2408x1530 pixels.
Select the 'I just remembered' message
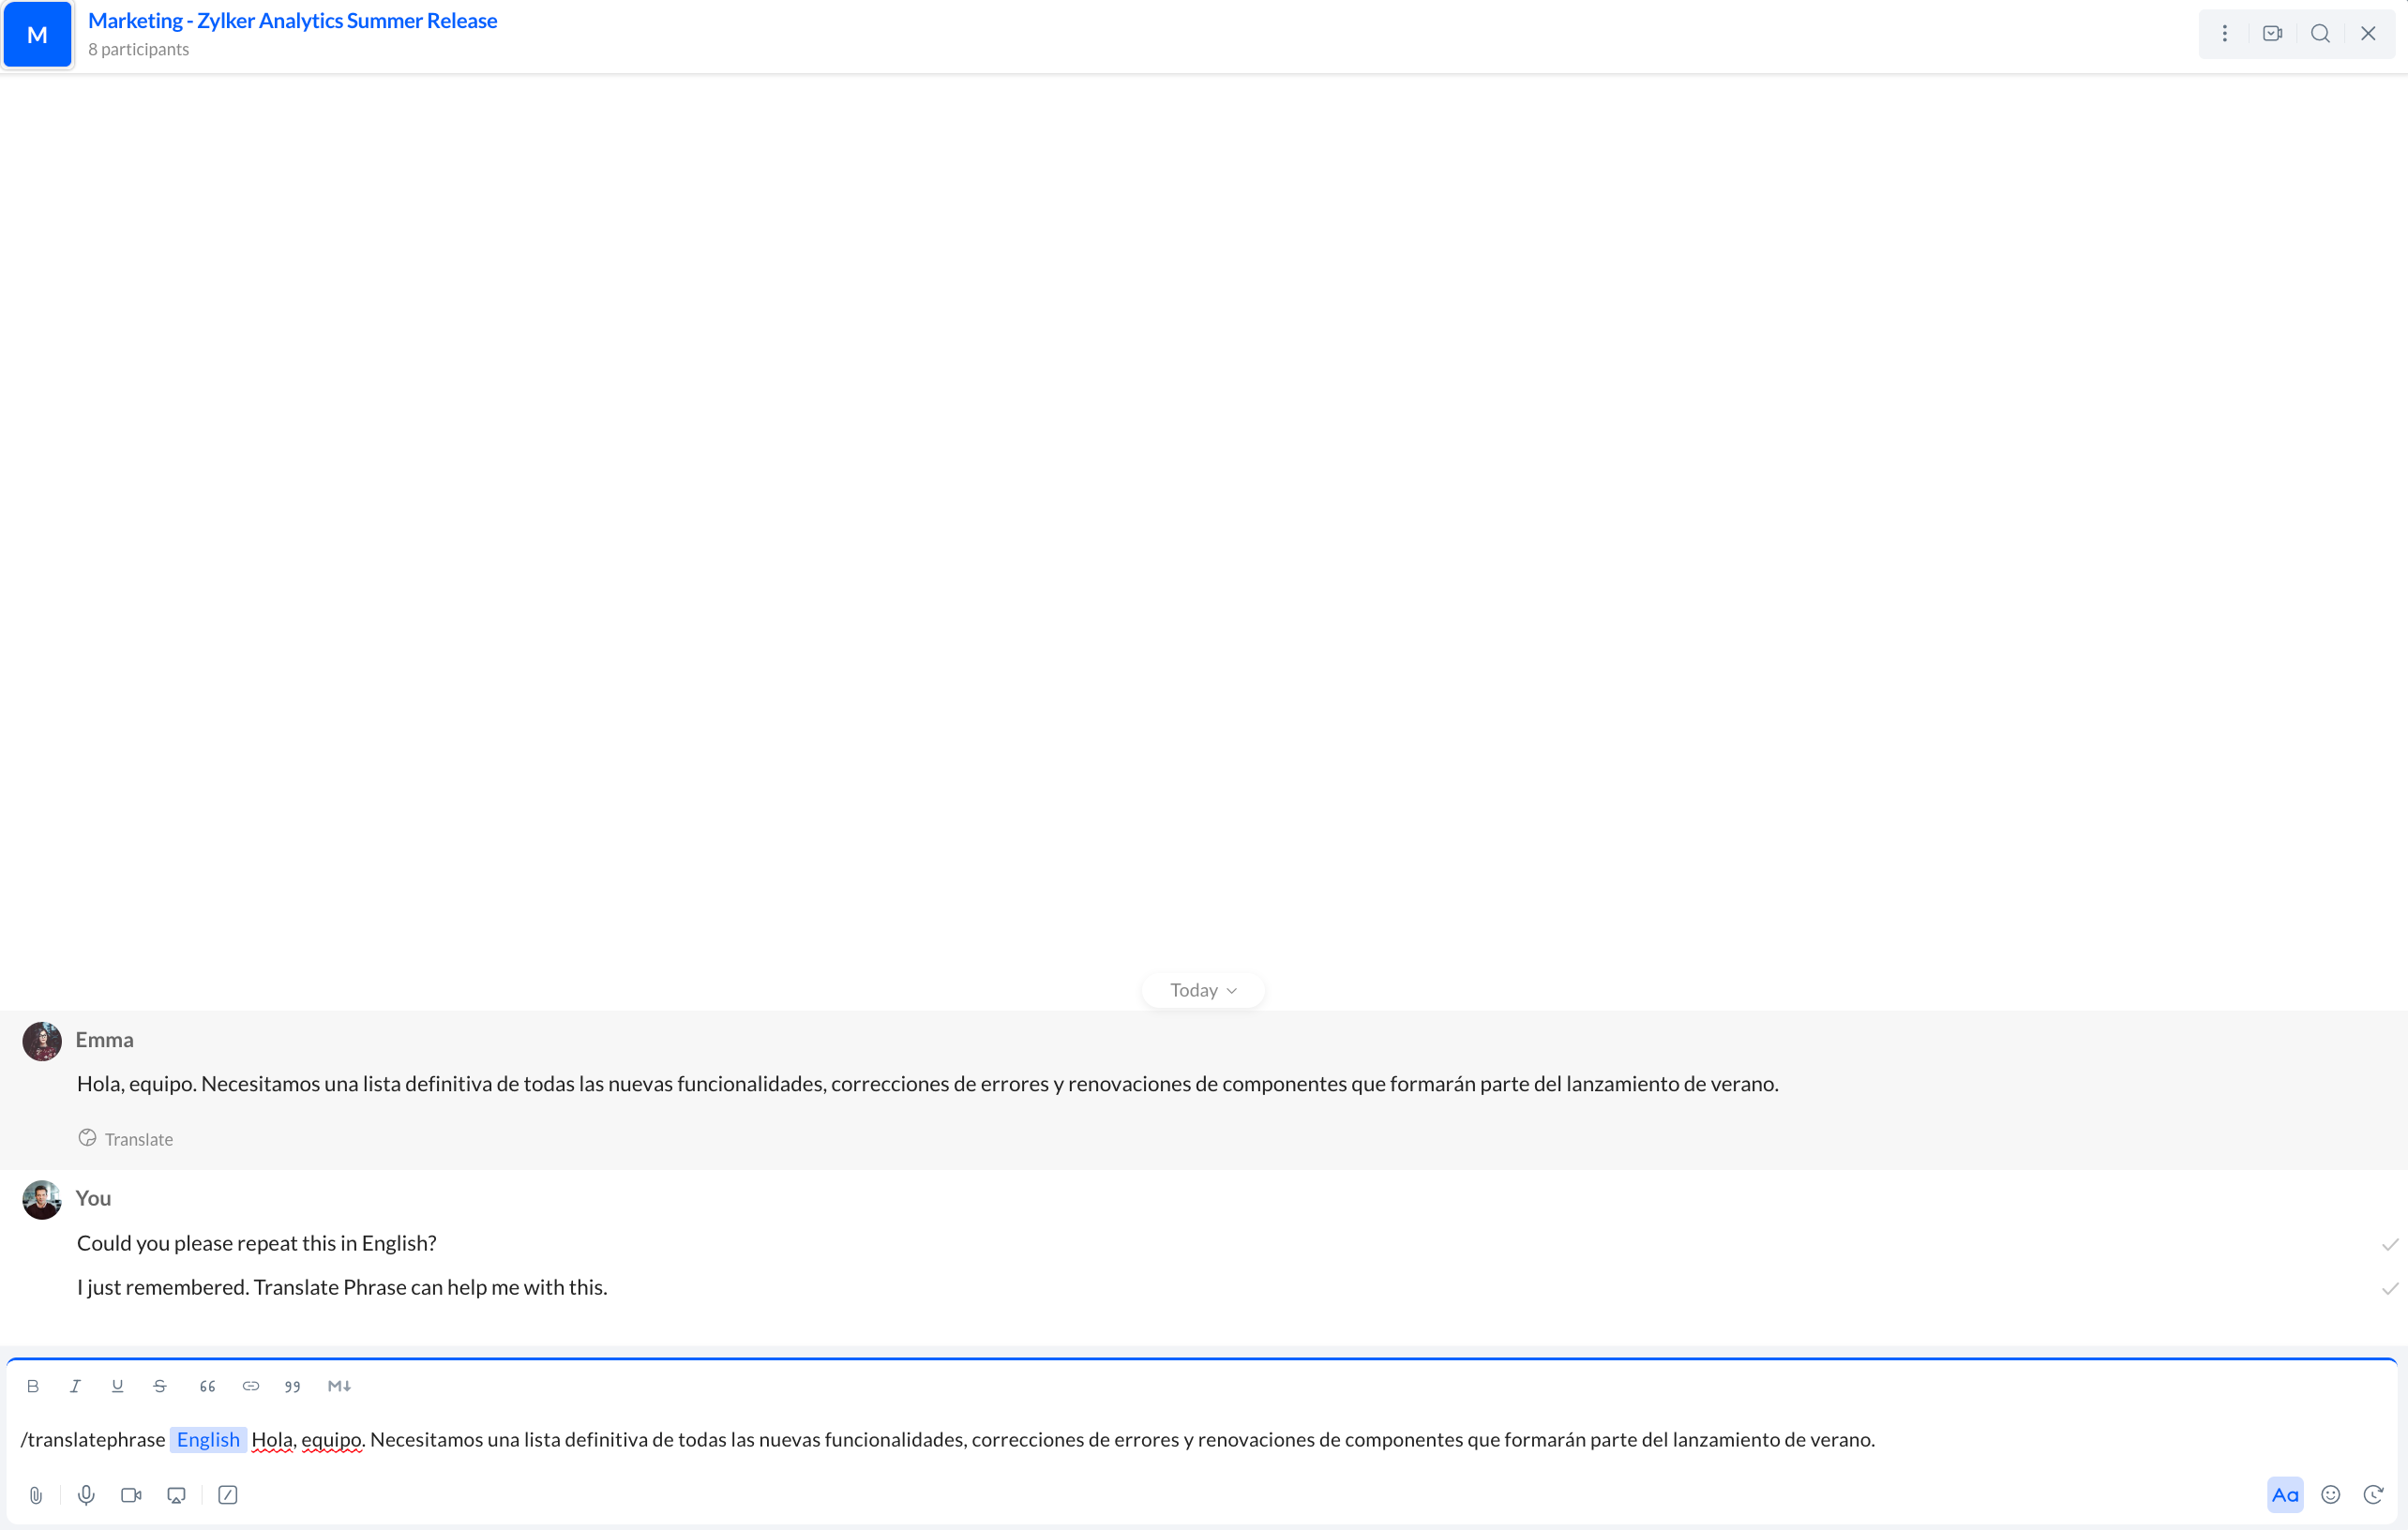pos(342,1287)
